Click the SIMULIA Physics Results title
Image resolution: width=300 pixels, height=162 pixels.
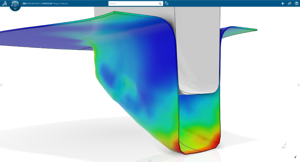pos(57,4)
